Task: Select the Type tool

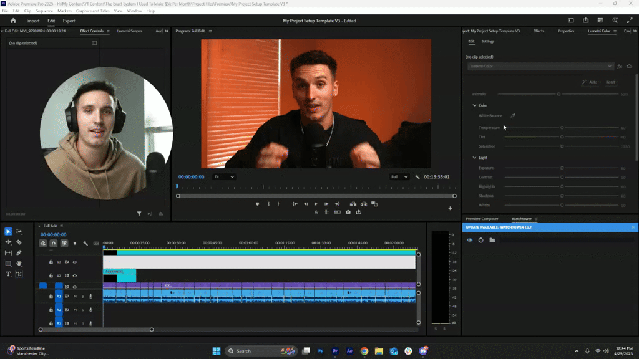Action: [x=8, y=274]
